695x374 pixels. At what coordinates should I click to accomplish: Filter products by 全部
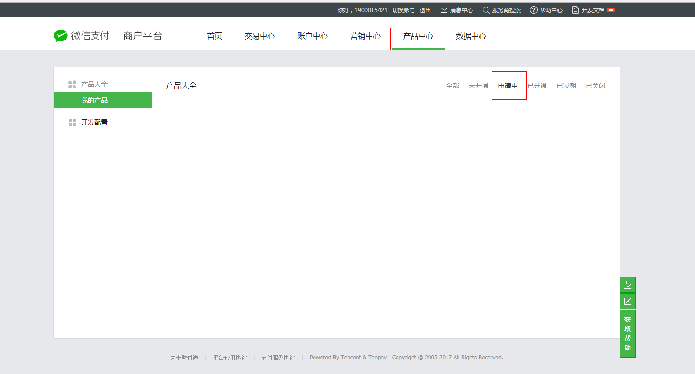click(453, 86)
